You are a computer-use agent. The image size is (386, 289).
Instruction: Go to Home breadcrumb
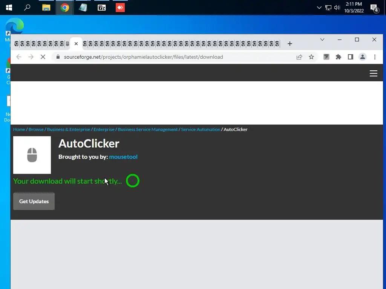pos(19,129)
